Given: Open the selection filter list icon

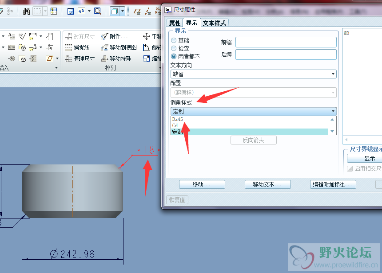Looking at the screenshot, I should 54,11.
